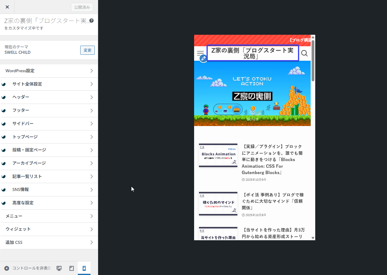Open the メニュー panel
The height and width of the screenshot is (275, 387).
click(49, 216)
